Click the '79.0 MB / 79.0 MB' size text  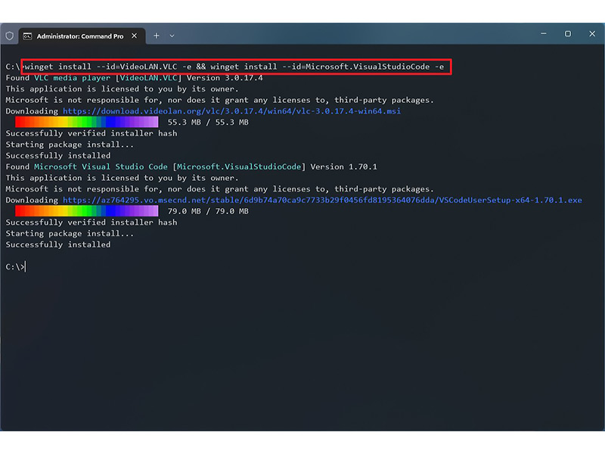[x=208, y=211]
